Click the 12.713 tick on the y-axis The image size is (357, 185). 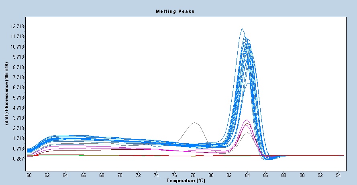(18, 26)
